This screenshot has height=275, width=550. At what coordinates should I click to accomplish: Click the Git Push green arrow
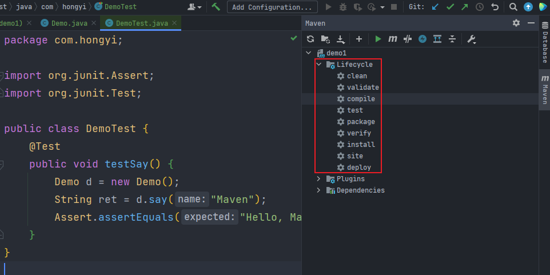[464, 7]
